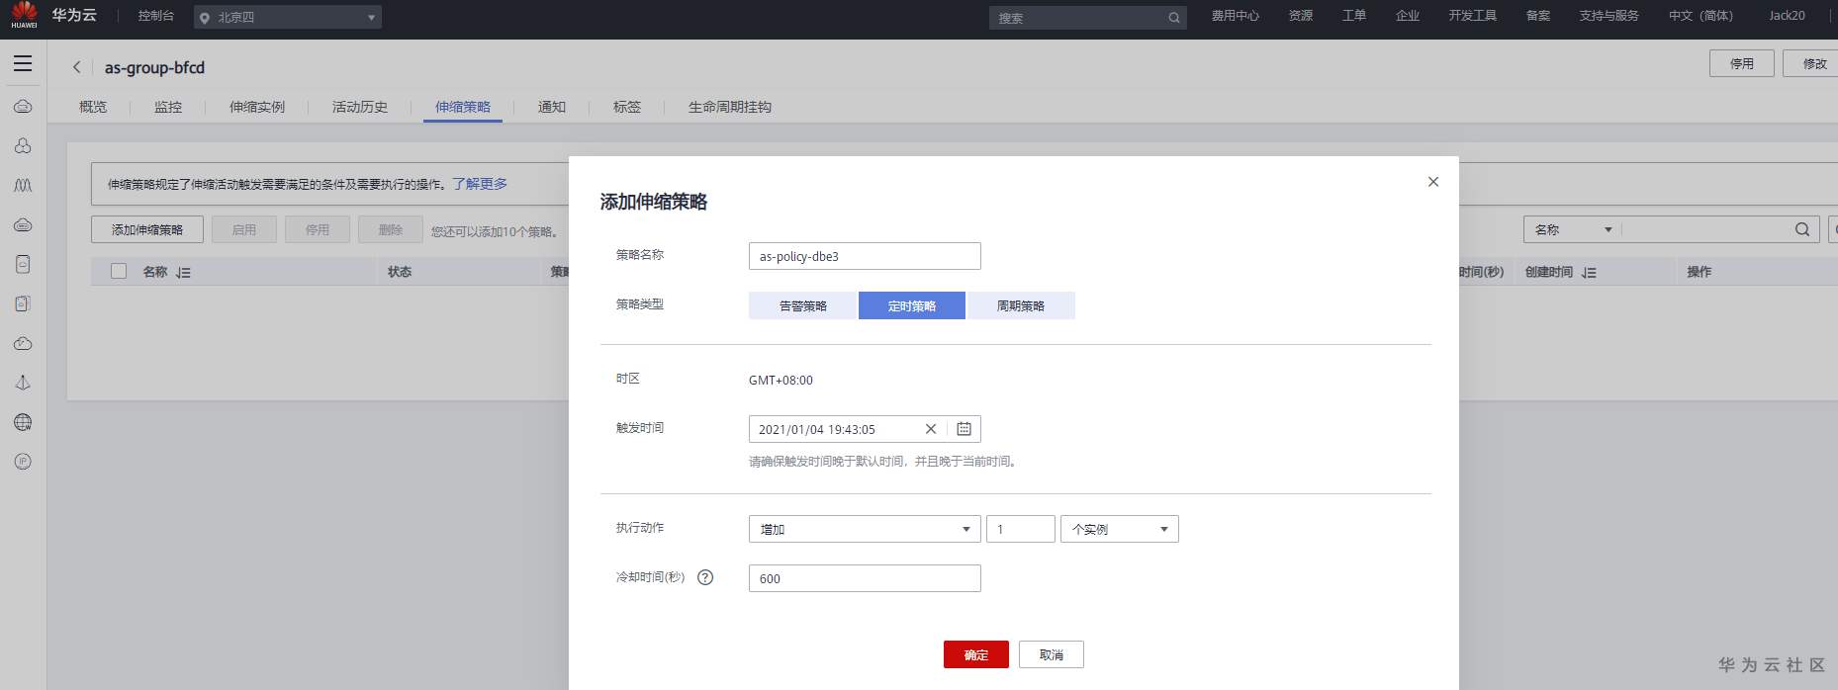Switch to the 活动历史 tab
The height and width of the screenshot is (690, 1838).
pos(360,107)
